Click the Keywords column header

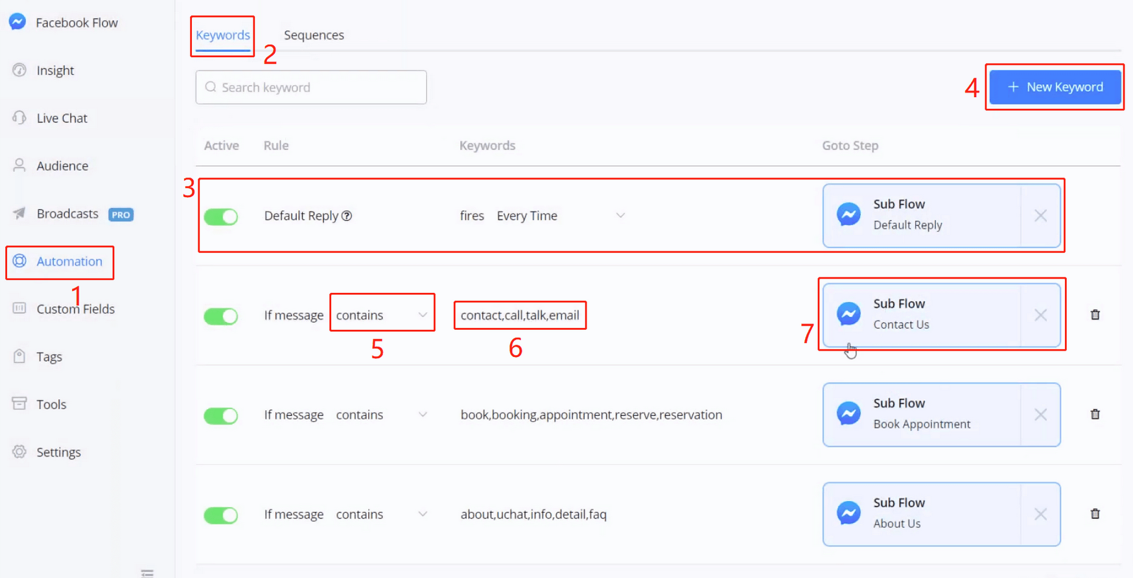(x=487, y=146)
